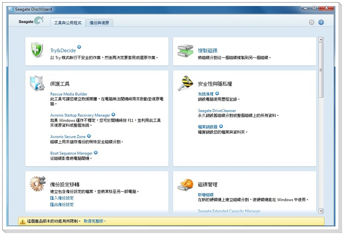Viewport: 344px width, 235px height.
Task: Switch to the 備份與復原 tab
Action: 99,23
